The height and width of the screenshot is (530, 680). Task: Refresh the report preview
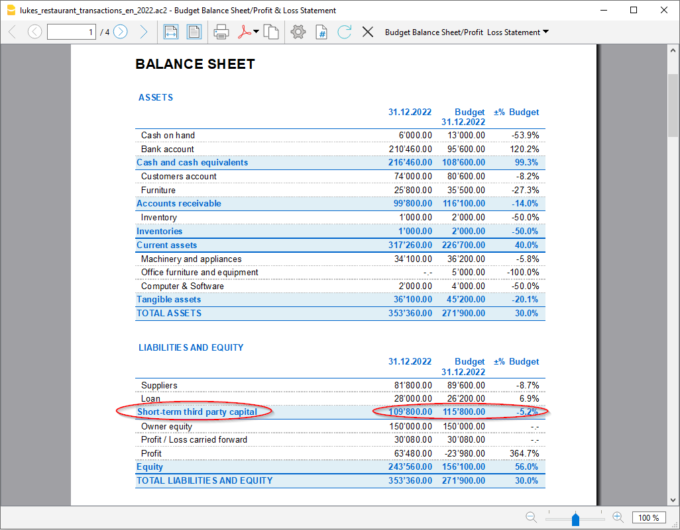pos(344,32)
